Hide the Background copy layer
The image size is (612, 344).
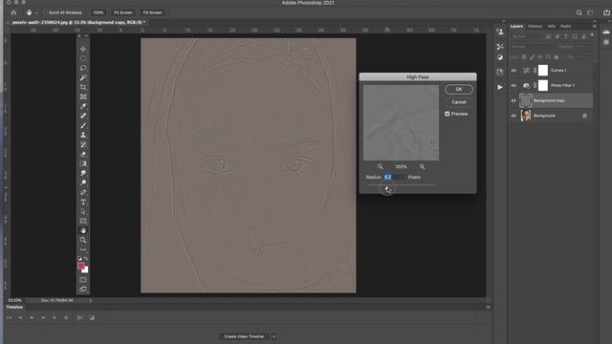pyautogui.click(x=514, y=100)
